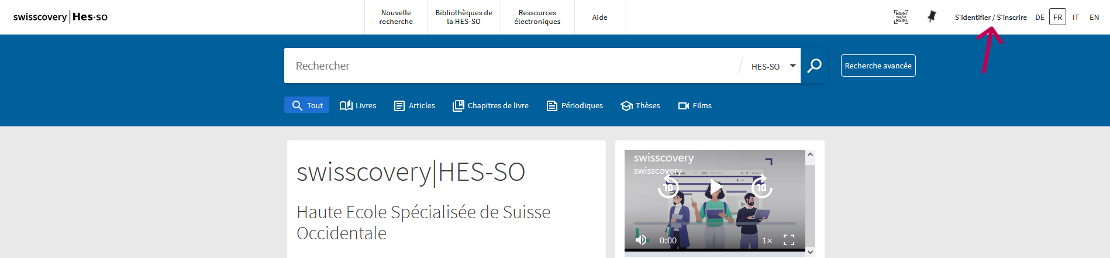Select the Articles filter
The image size is (1110, 258).
(415, 105)
